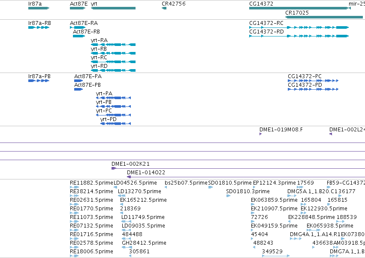Click the LD09035.5prime EST glyph
Image resolution: width=365 pixels, height=258 pixels.
point(127,230)
